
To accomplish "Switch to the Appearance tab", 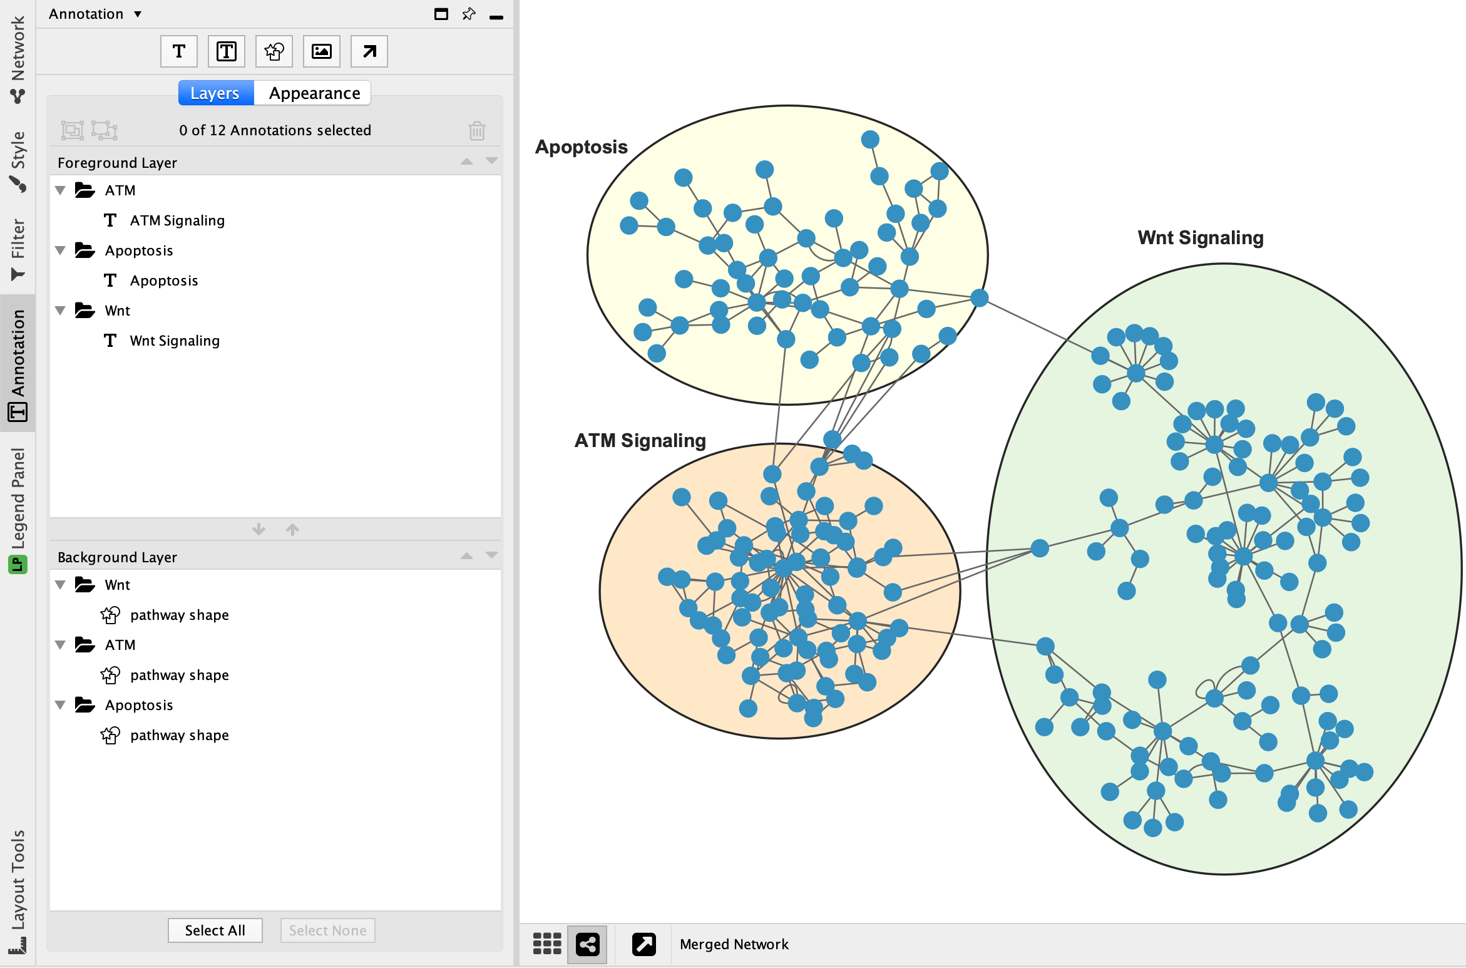I will coord(314,93).
